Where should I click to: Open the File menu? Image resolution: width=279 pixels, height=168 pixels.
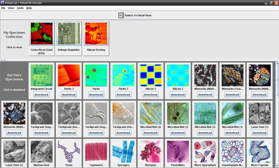[3, 8]
